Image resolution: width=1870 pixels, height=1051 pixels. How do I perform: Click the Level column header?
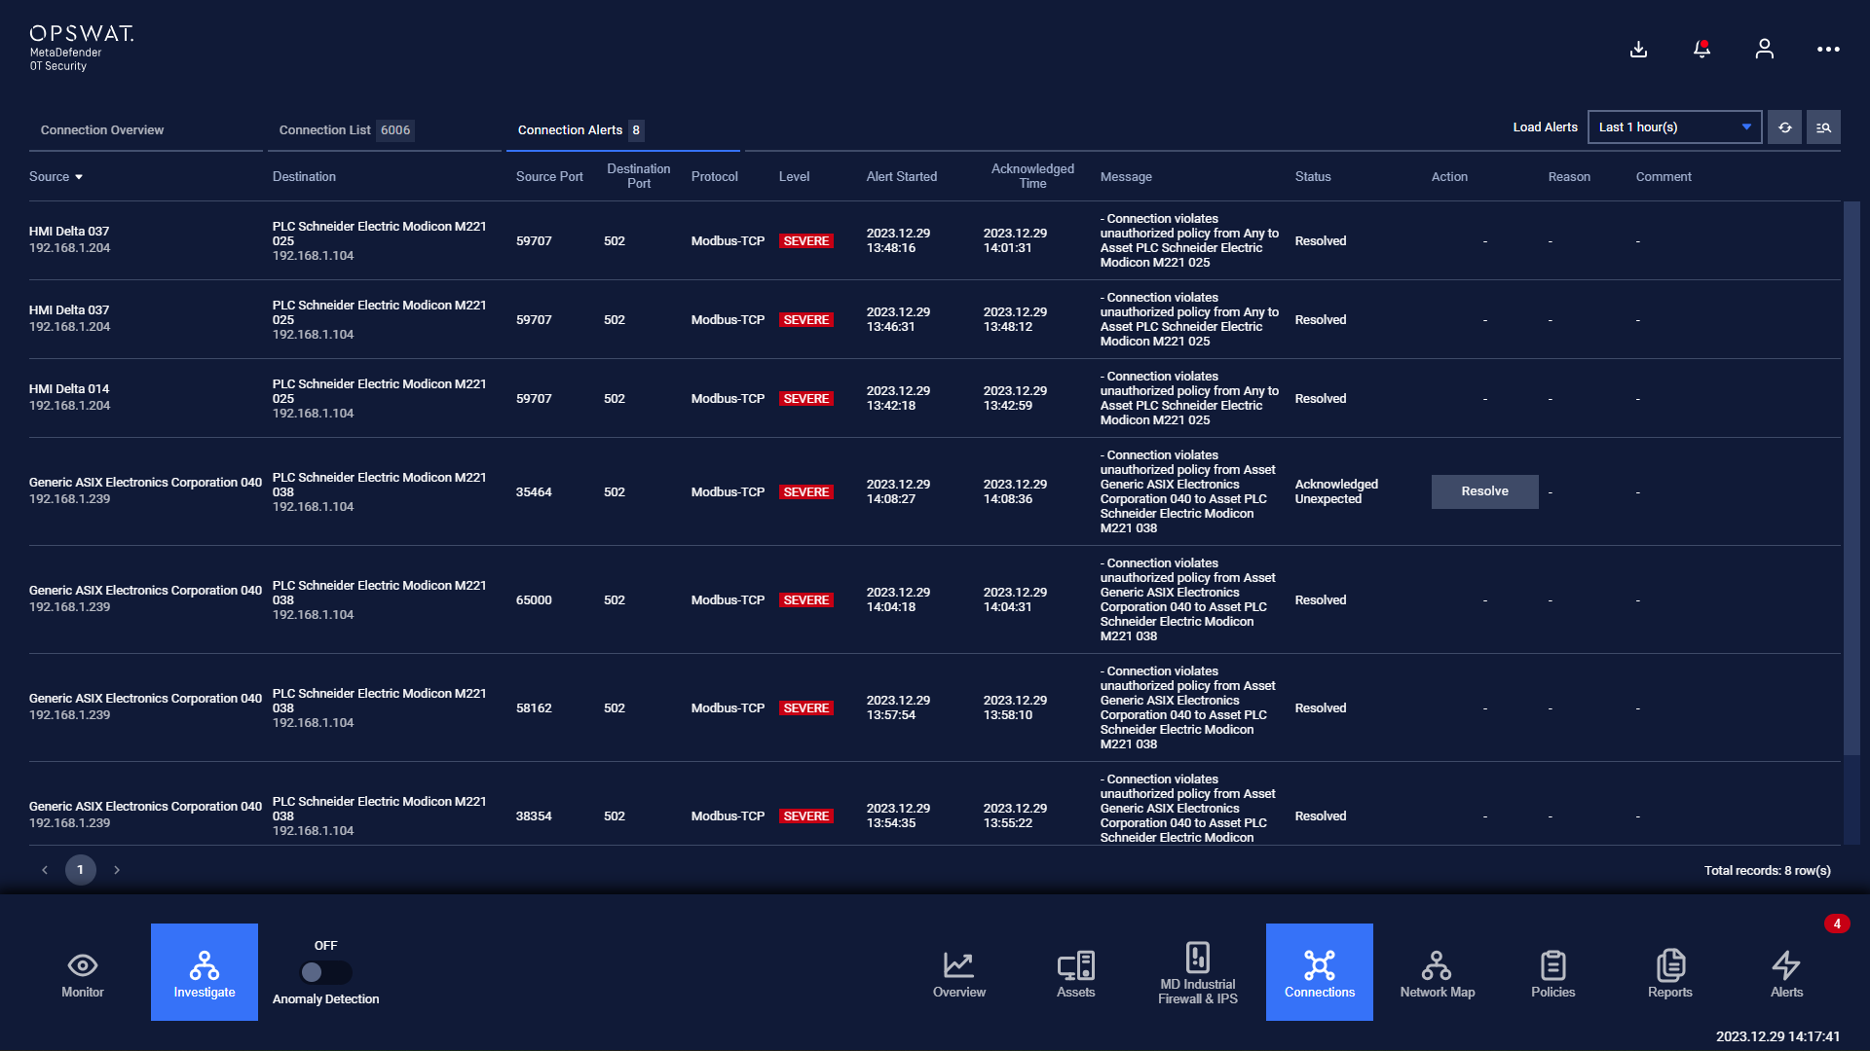pos(794,177)
